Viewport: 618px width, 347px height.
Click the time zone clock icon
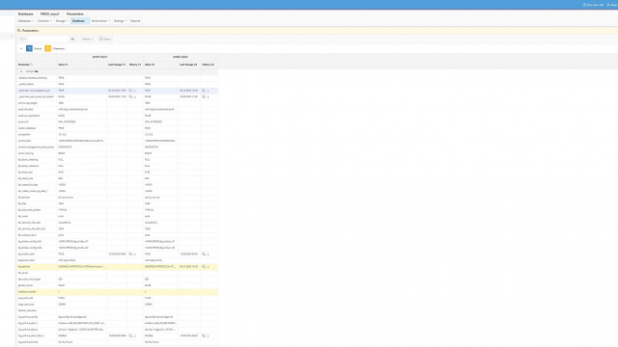click(x=584, y=5)
